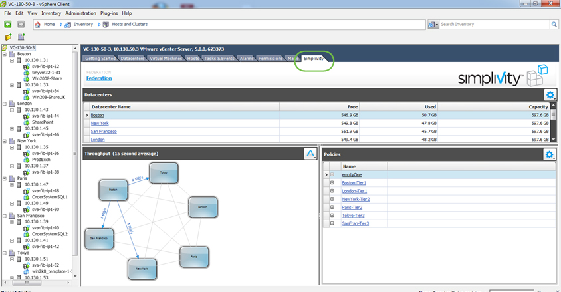Open the Policies panel gear settings

click(x=550, y=154)
